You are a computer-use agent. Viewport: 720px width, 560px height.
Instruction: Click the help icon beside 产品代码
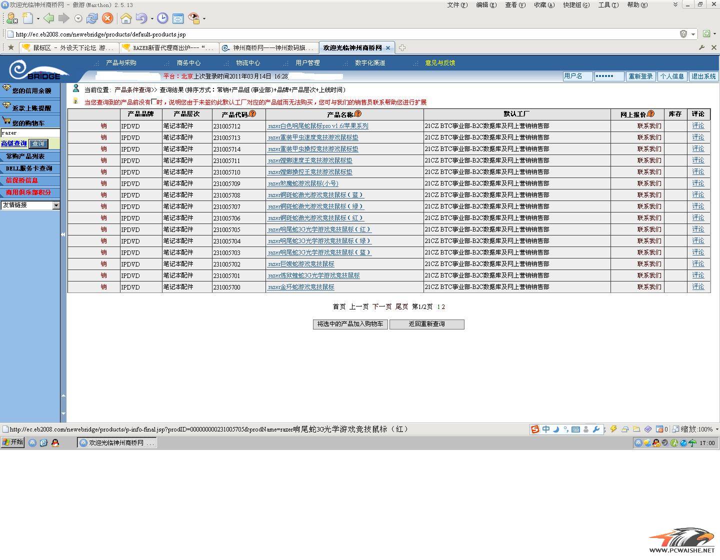(x=252, y=114)
